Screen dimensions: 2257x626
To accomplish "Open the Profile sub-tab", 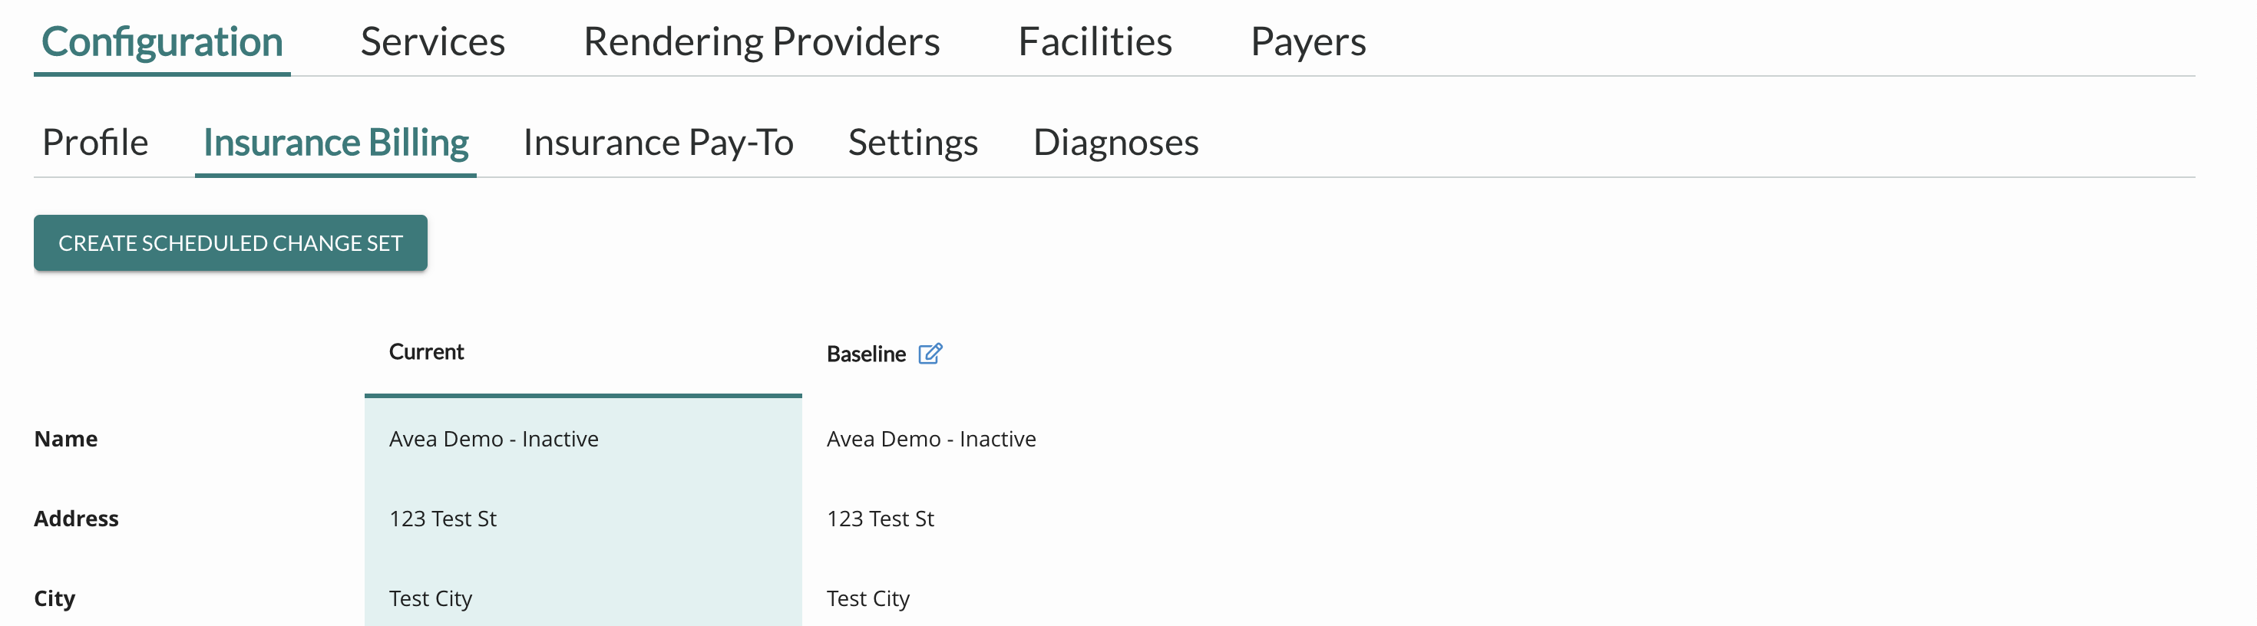I will [95, 142].
